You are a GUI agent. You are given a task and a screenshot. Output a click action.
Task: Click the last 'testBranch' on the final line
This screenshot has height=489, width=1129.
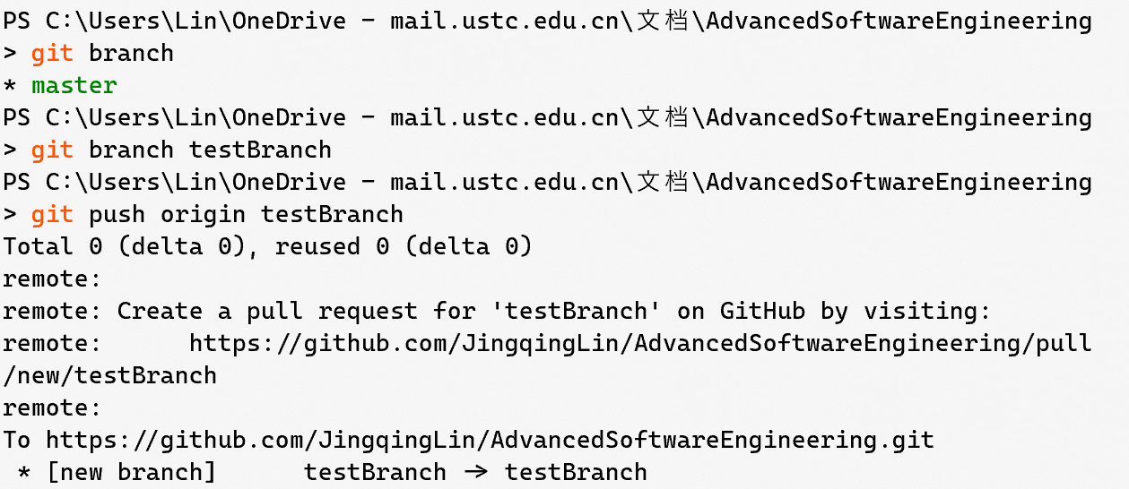coord(576,472)
